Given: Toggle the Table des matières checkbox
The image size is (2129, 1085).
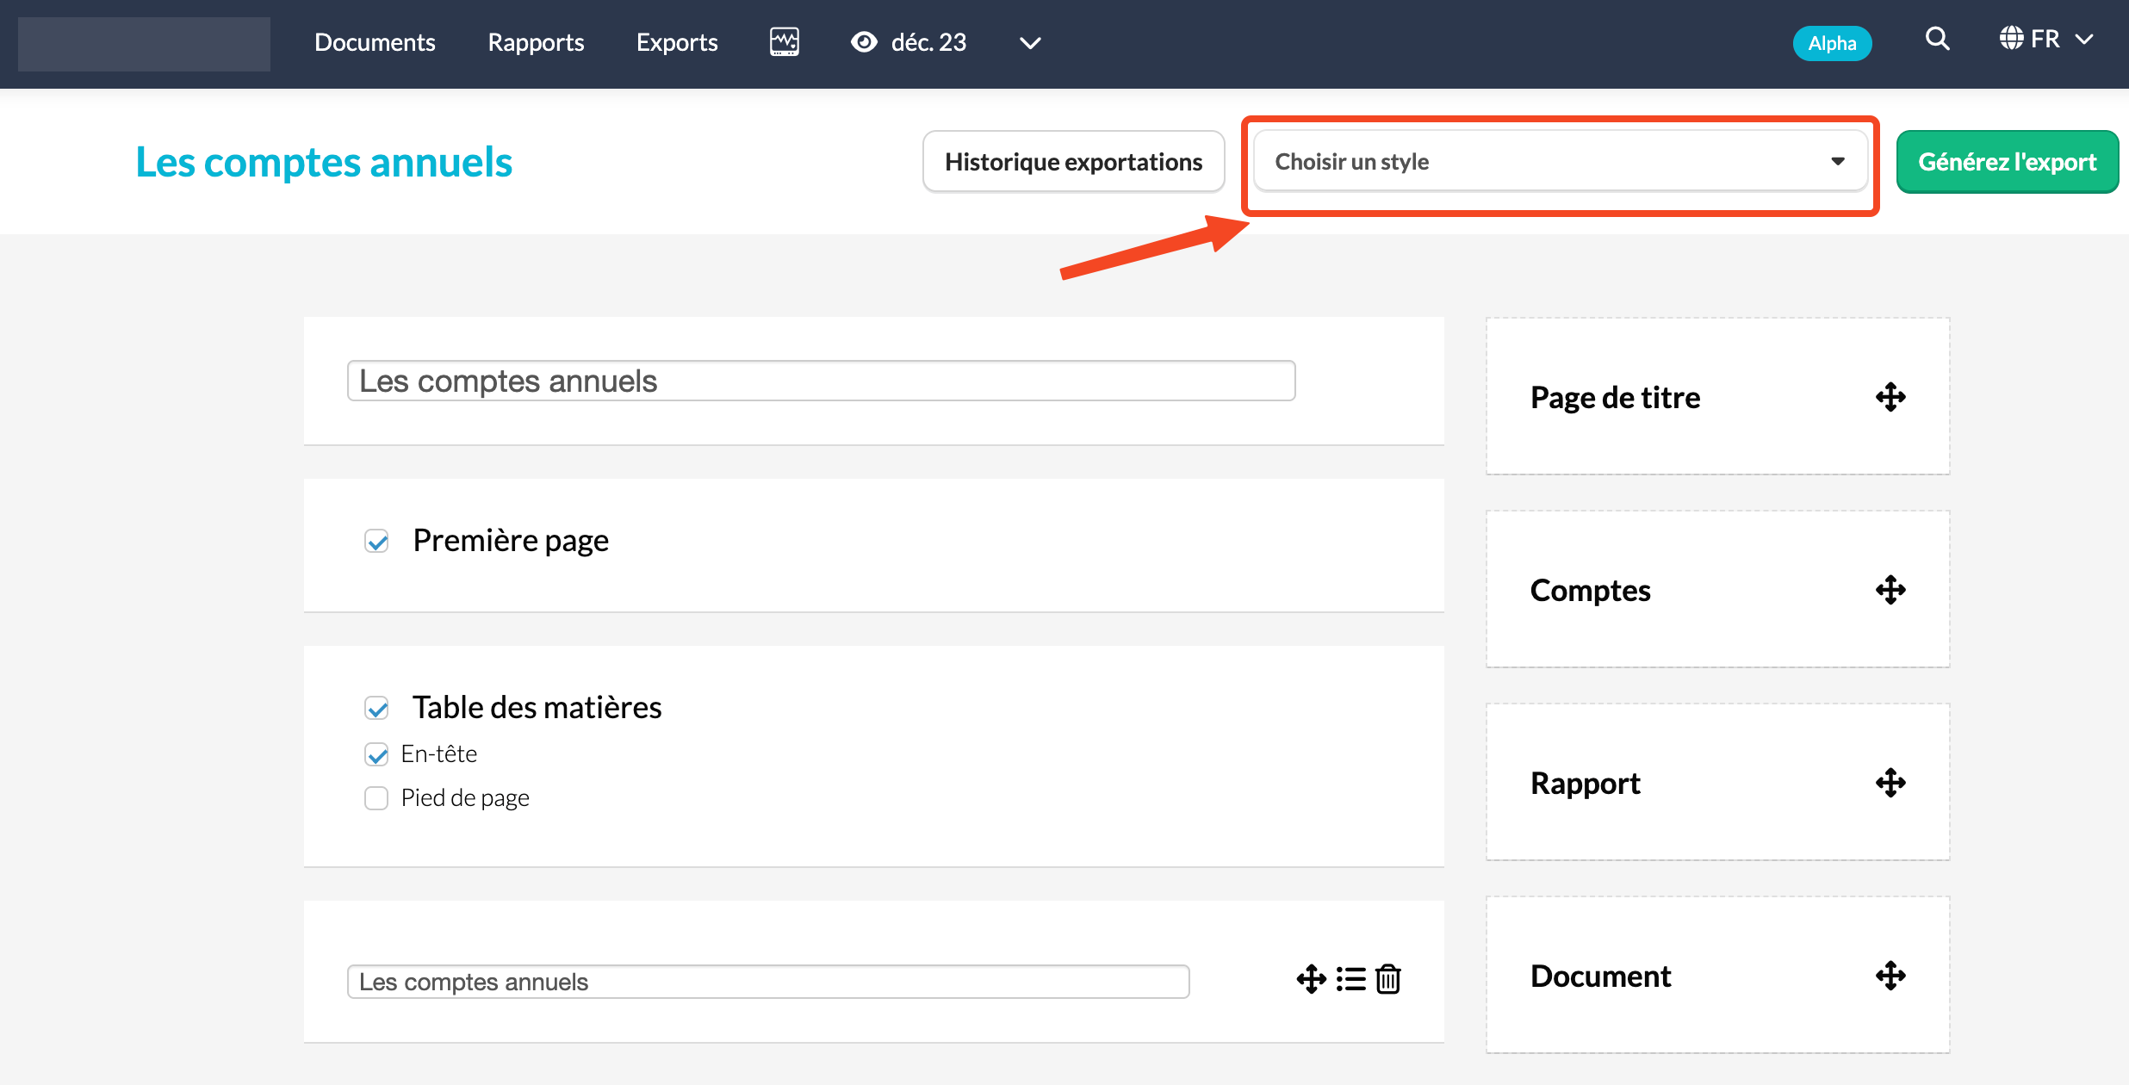Looking at the screenshot, I should tap(376, 708).
